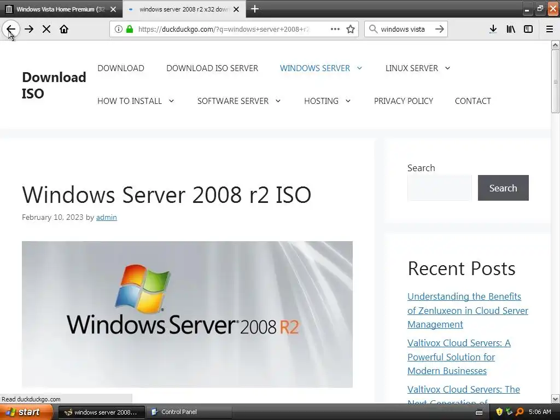The width and height of the screenshot is (560, 420).
Task: Expand the SOFTWARE SERVER chevron
Action: pos(278,101)
